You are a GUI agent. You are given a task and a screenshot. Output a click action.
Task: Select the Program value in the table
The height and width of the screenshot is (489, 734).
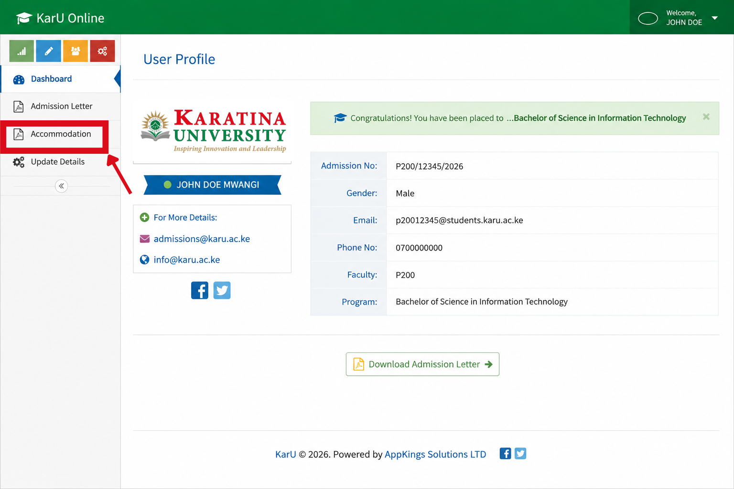point(482,302)
